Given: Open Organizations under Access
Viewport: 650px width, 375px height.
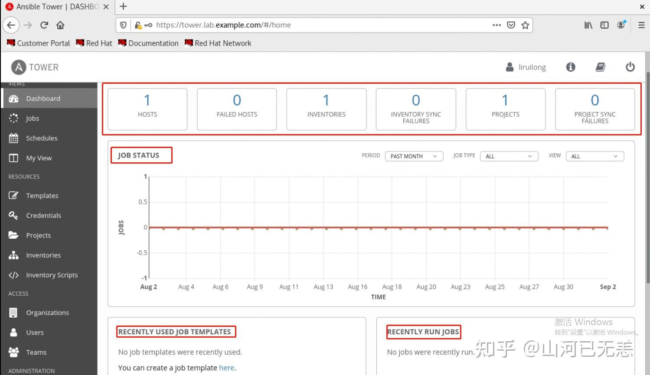Looking at the screenshot, I should 13,312.
